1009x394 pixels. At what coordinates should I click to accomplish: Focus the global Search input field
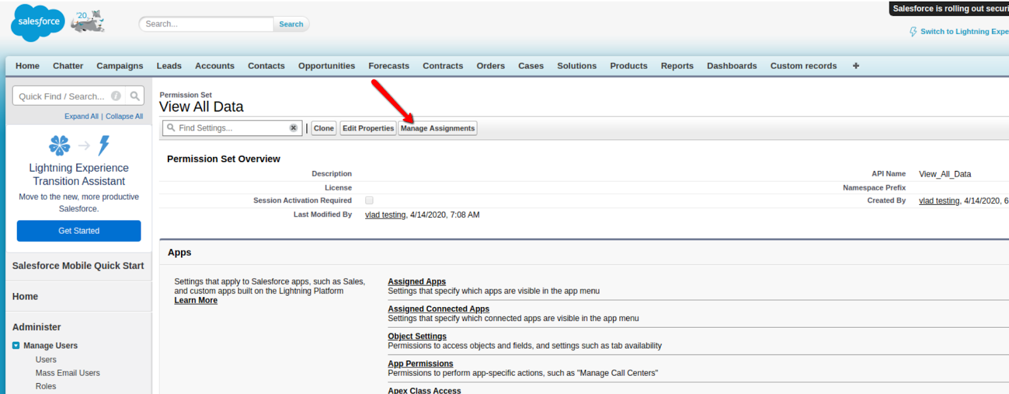point(206,24)
